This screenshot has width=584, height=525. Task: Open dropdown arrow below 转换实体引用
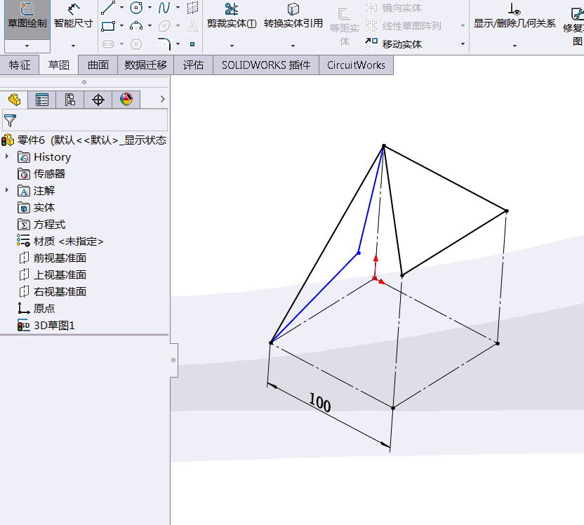(293, 46)
